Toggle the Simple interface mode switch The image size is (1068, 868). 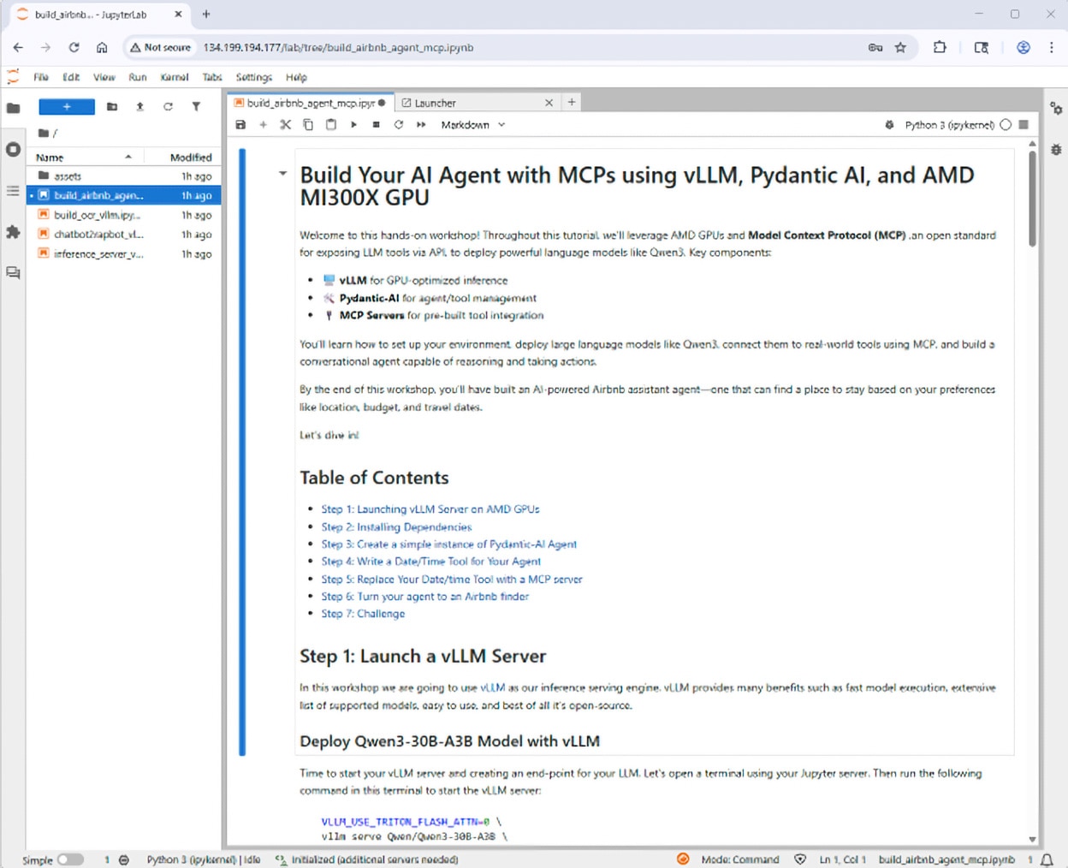[70, 859]
